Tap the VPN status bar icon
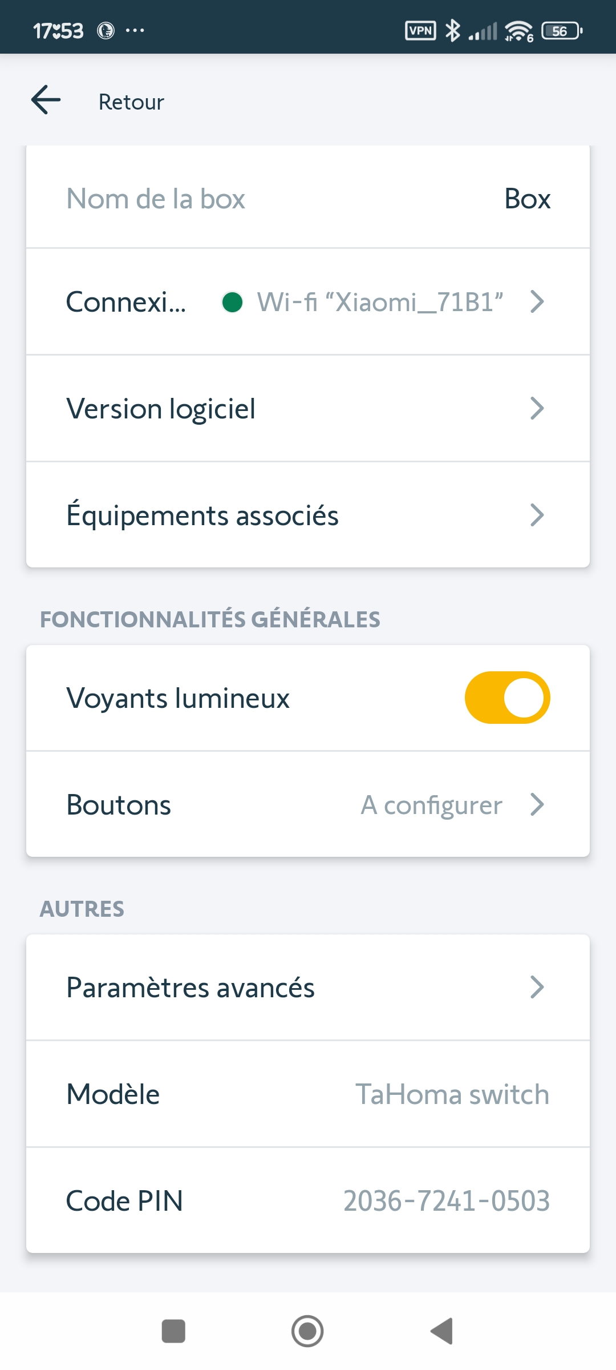Screen dimensions: 616x1370 [x=420, y=30]
